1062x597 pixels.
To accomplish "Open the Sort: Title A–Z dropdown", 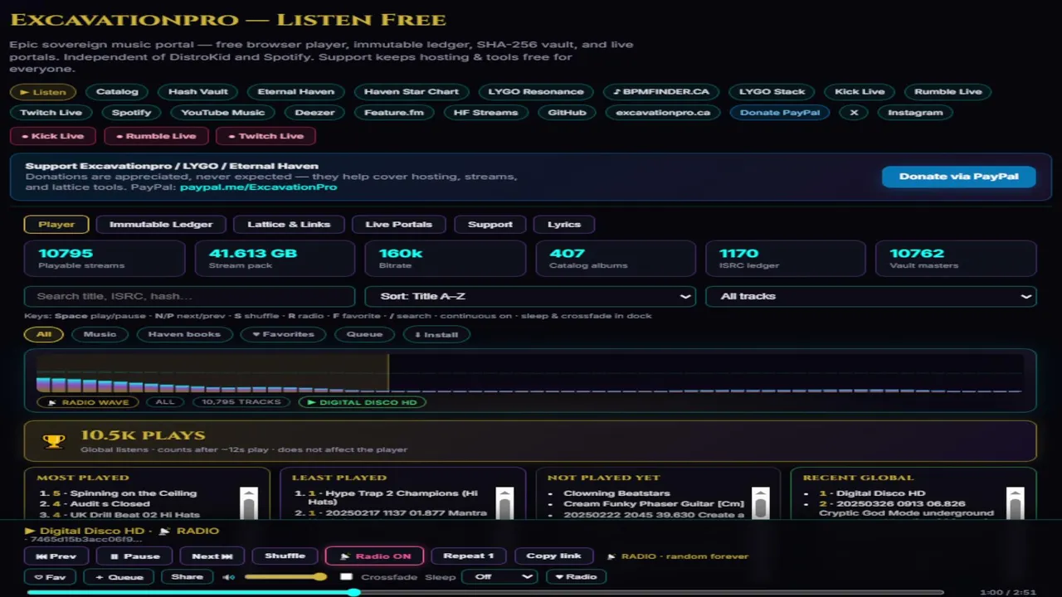I will click(530, 297).
